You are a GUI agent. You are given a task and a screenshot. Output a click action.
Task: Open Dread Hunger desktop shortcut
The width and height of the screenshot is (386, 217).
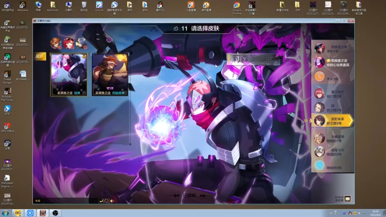7,78
